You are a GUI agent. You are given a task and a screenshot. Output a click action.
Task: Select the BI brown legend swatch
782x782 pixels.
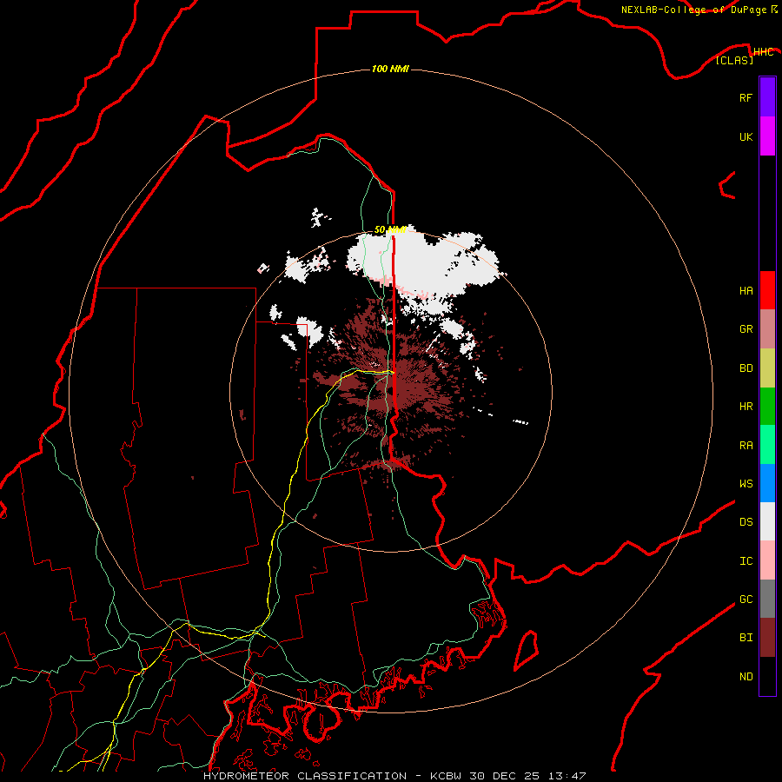(x=767, y=638)
